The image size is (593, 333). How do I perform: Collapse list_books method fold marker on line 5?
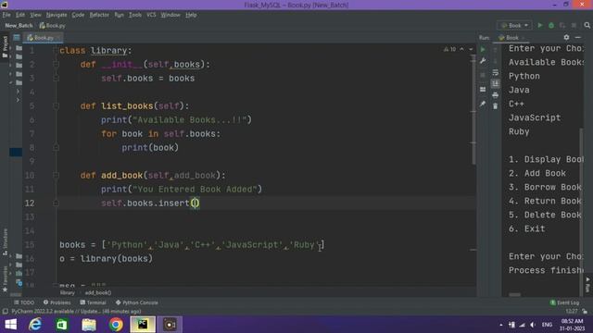(56, 106)
